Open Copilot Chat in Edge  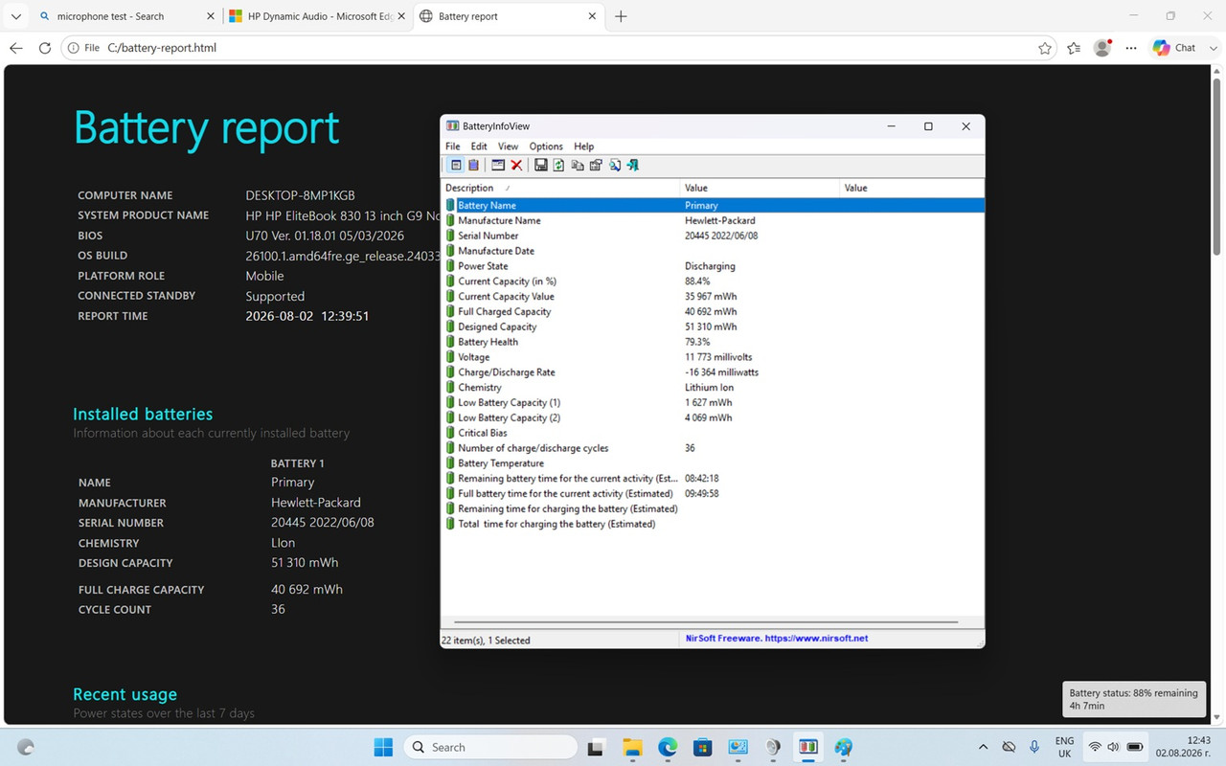coord(1175,48)
